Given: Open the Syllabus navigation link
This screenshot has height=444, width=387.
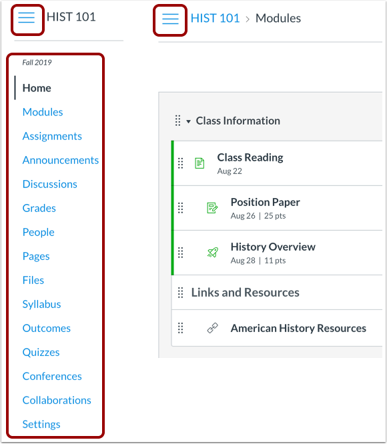Looking at the screenshot, I should click(41, 304).
